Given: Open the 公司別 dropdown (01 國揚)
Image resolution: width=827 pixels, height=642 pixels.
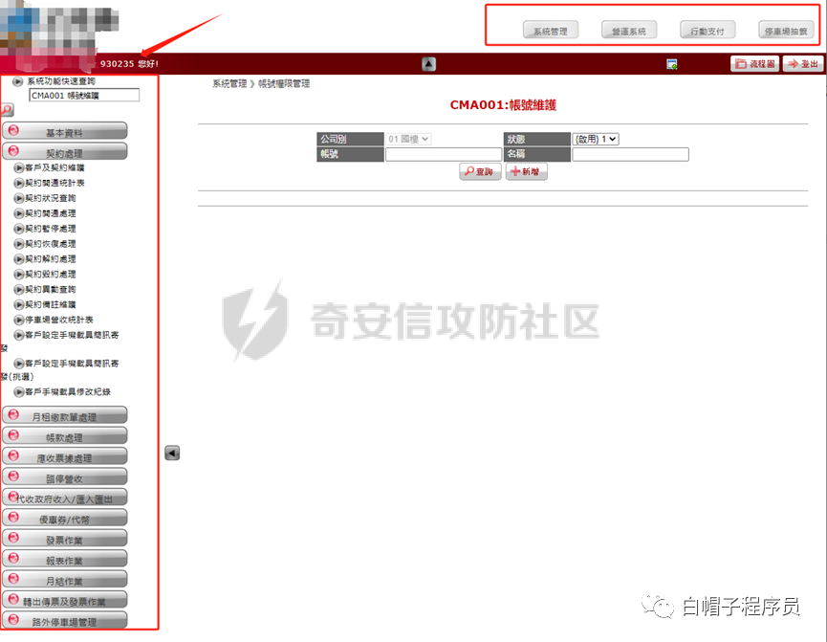Looking at the screenshot, I should pos(409,139).
